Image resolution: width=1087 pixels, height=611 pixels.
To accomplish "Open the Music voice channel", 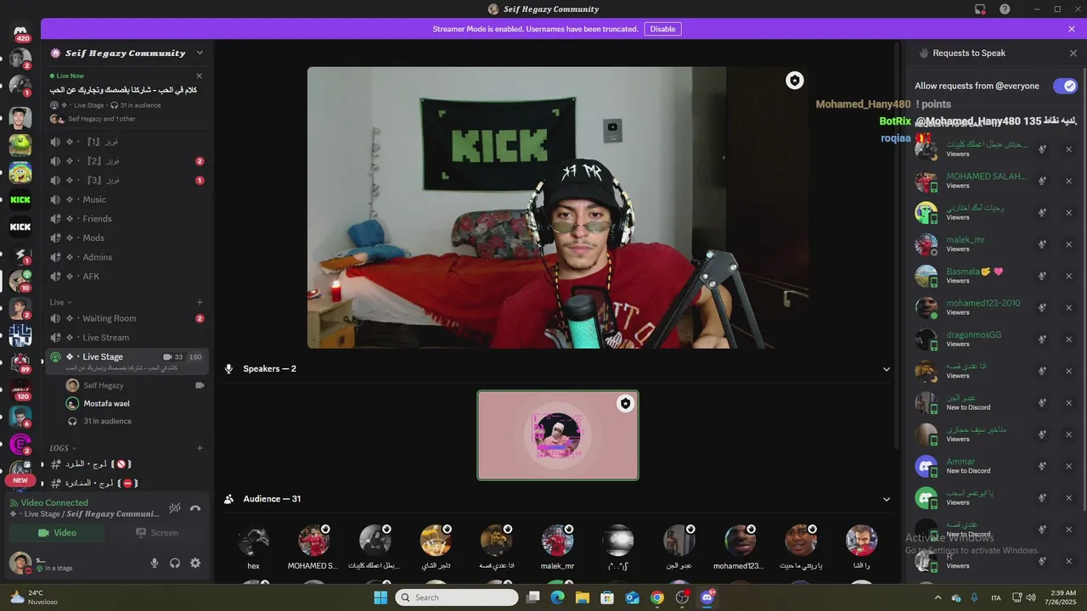I will (127, 199).
